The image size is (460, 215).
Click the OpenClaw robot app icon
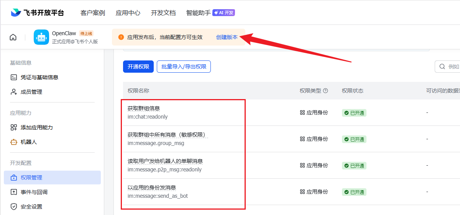(41, 37)
